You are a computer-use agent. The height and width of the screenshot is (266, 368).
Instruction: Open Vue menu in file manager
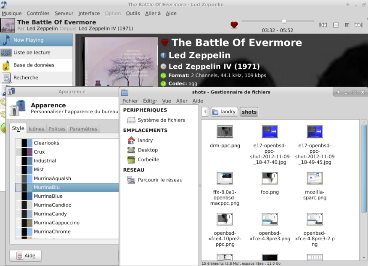(x=166, y=101)
